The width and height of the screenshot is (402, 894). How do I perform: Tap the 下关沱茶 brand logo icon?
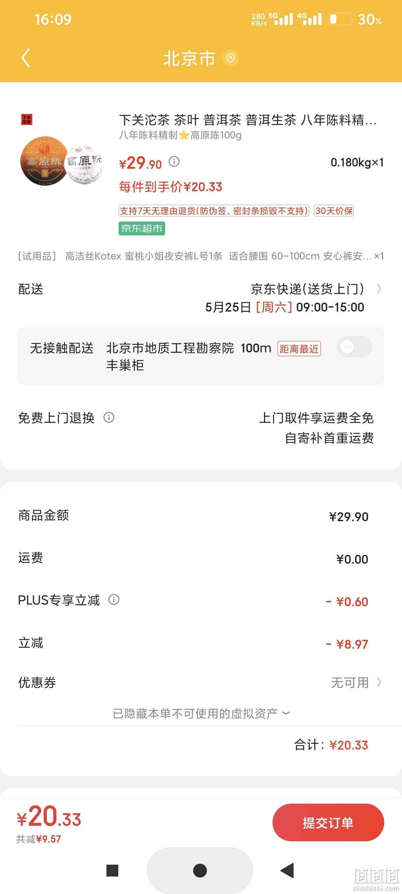tap(27, 119)
